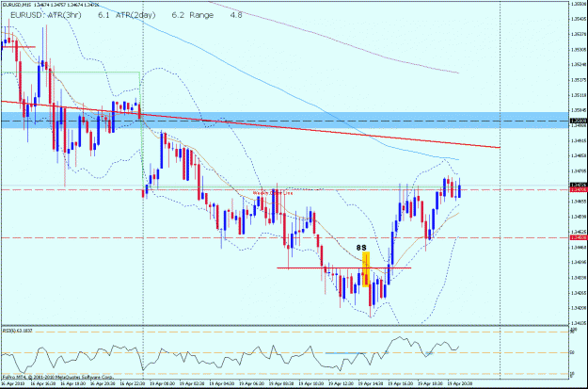This screenshot has height=389, width=588.
Task: Click the RSI 50 level axis label
Action: point(572,352)
